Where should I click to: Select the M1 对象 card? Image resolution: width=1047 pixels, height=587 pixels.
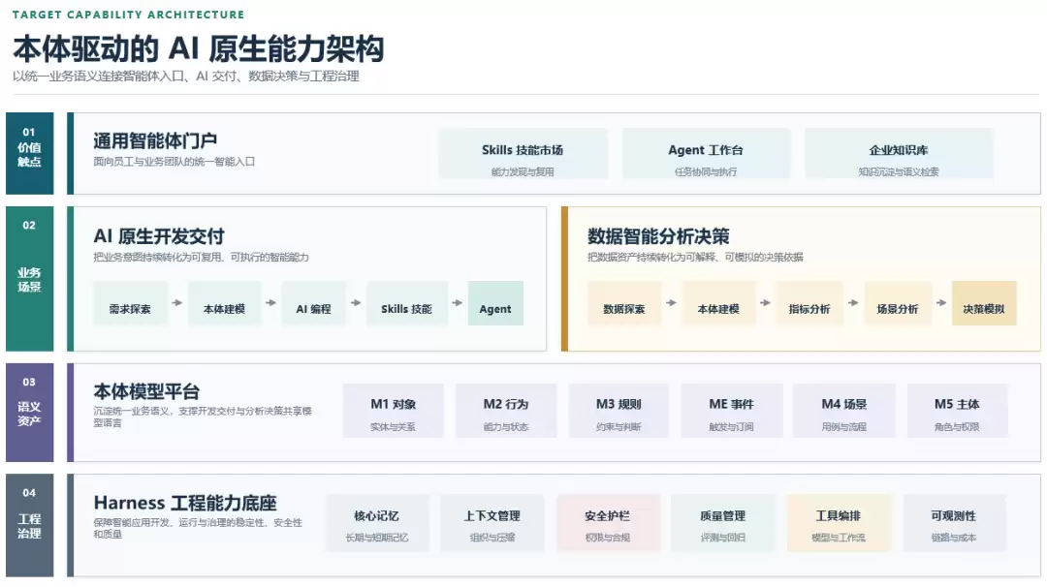coord(394,411)
